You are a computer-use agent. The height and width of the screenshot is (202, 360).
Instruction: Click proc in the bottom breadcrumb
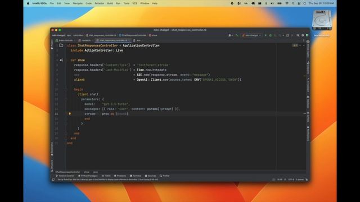click(x=96, y=172)
